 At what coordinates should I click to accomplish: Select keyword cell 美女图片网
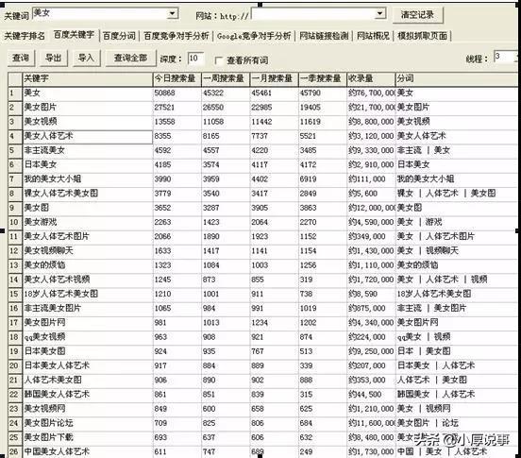click(88, 322)
